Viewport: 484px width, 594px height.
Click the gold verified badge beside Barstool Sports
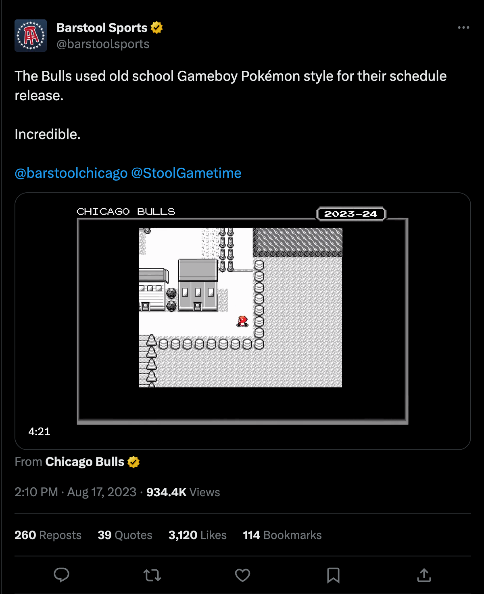point(156,27)
